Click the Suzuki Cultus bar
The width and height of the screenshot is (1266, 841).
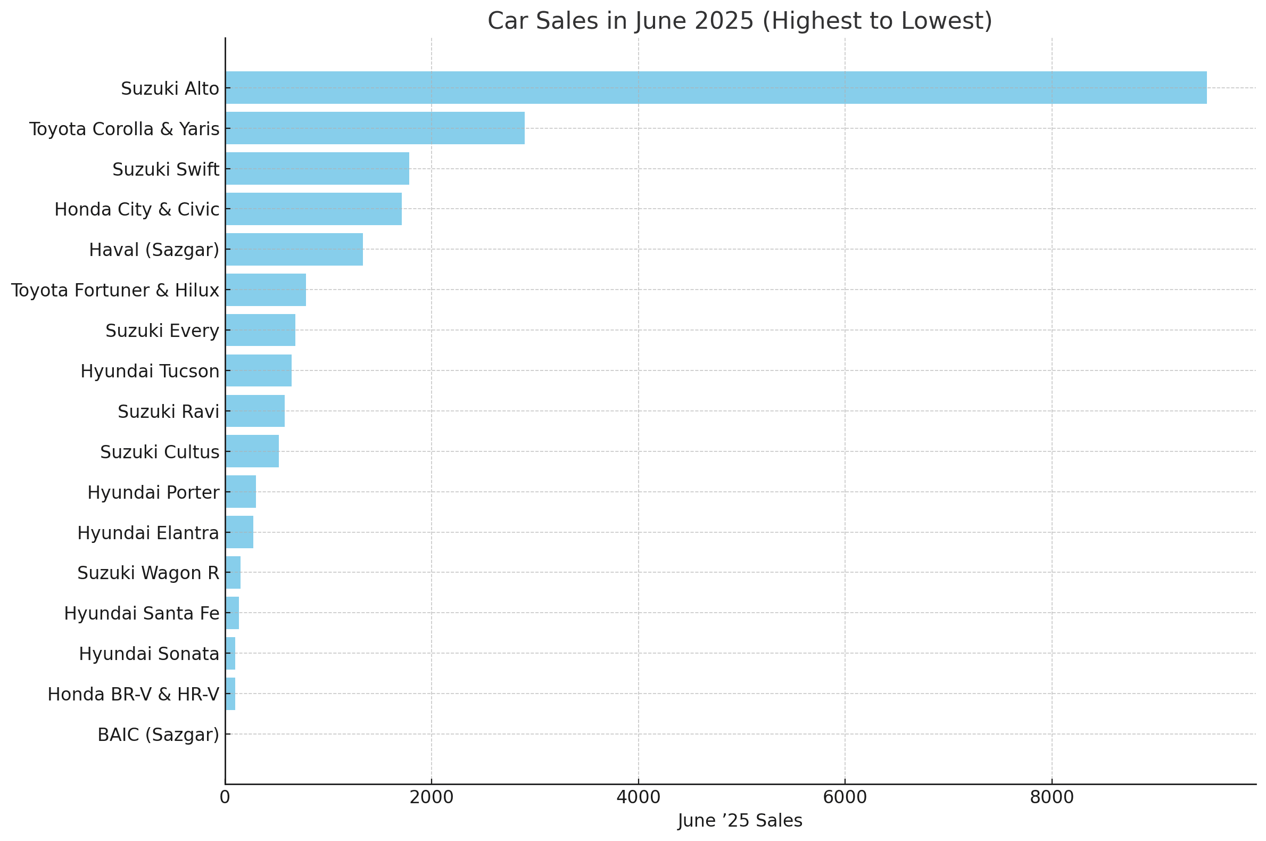252,451
